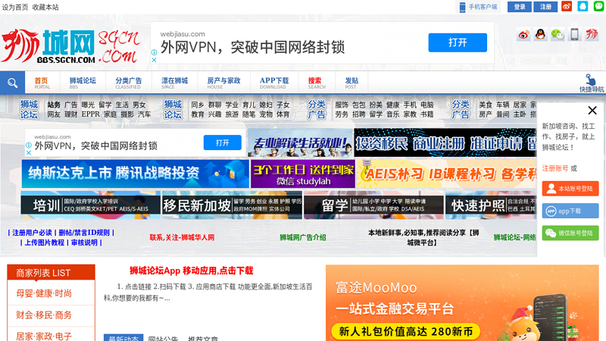This screenshot has width=606, height=341.
Task: Open the 首页 portal tab
Action: pyautogui.click(x=42, y=83)
